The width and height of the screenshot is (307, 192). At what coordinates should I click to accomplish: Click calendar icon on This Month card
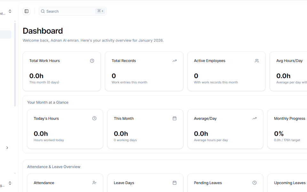175,118
